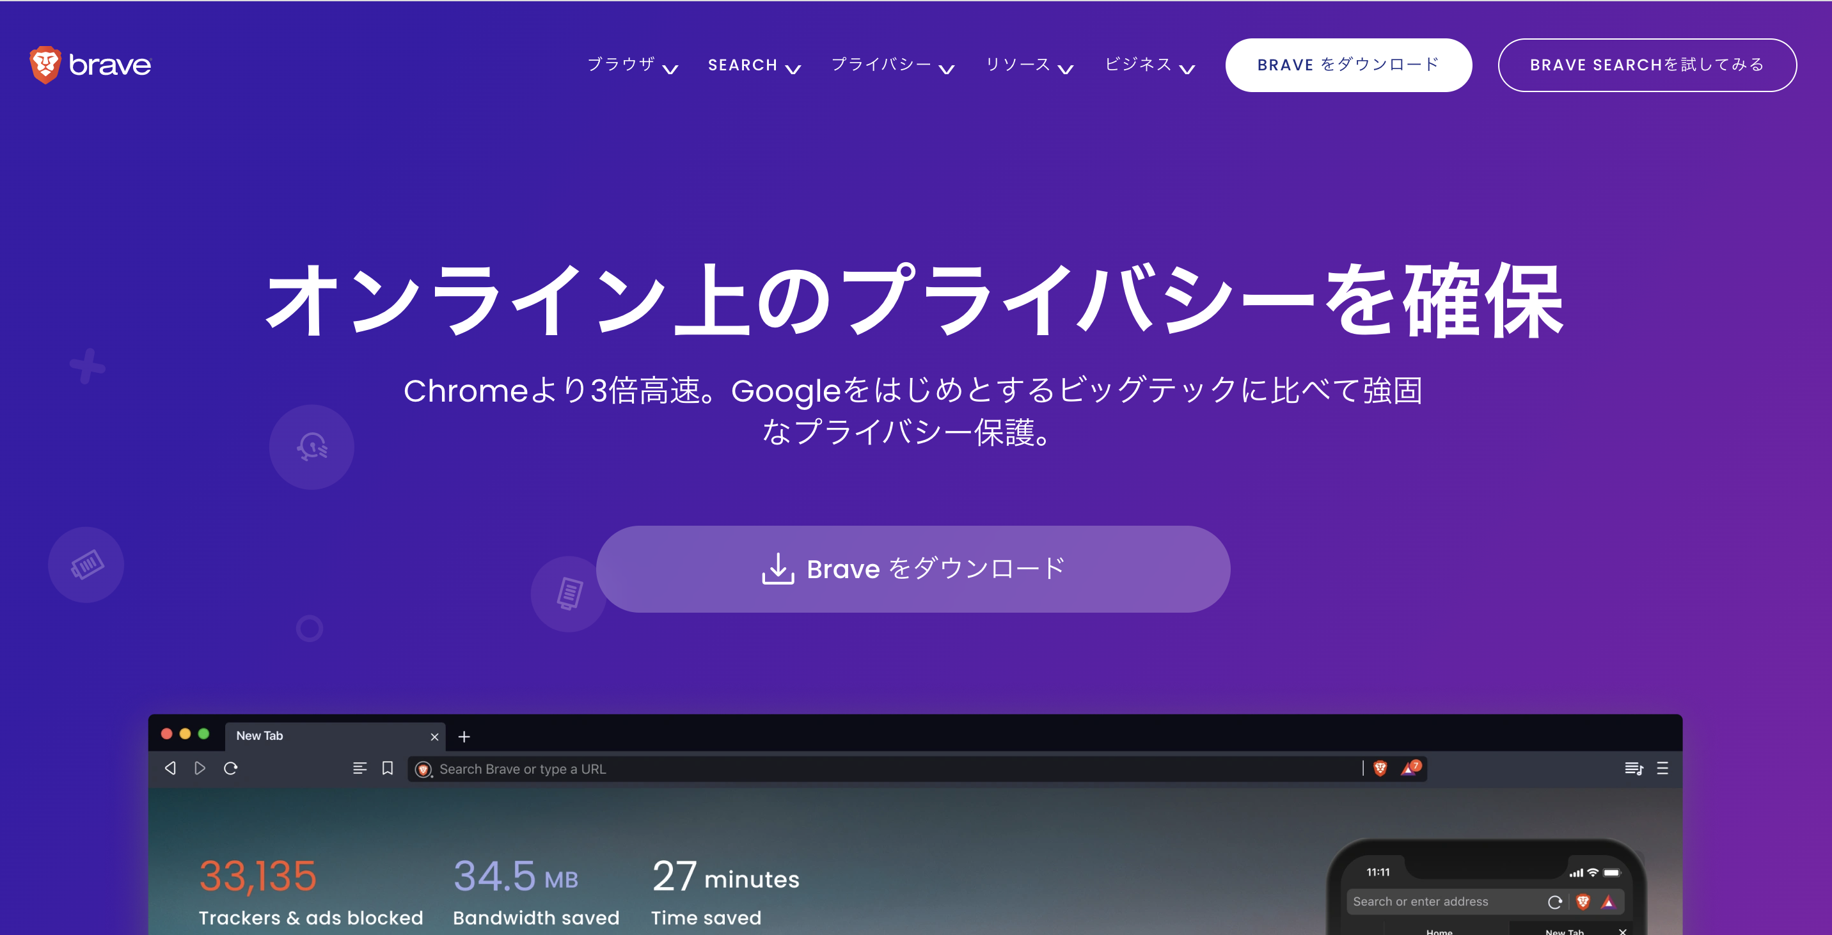This screenshot has height=935, width=1832.
Task: Click the reader mode lines icon
Action: click(360, 769)
